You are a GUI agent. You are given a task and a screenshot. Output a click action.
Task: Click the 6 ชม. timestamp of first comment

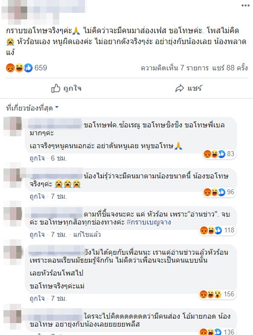click(x=59, y=158)
